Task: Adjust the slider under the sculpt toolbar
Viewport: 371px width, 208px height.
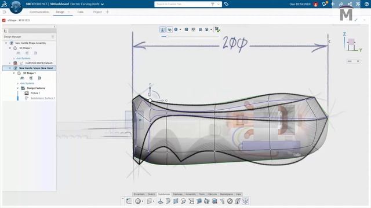Action: (x=167, y=36)
